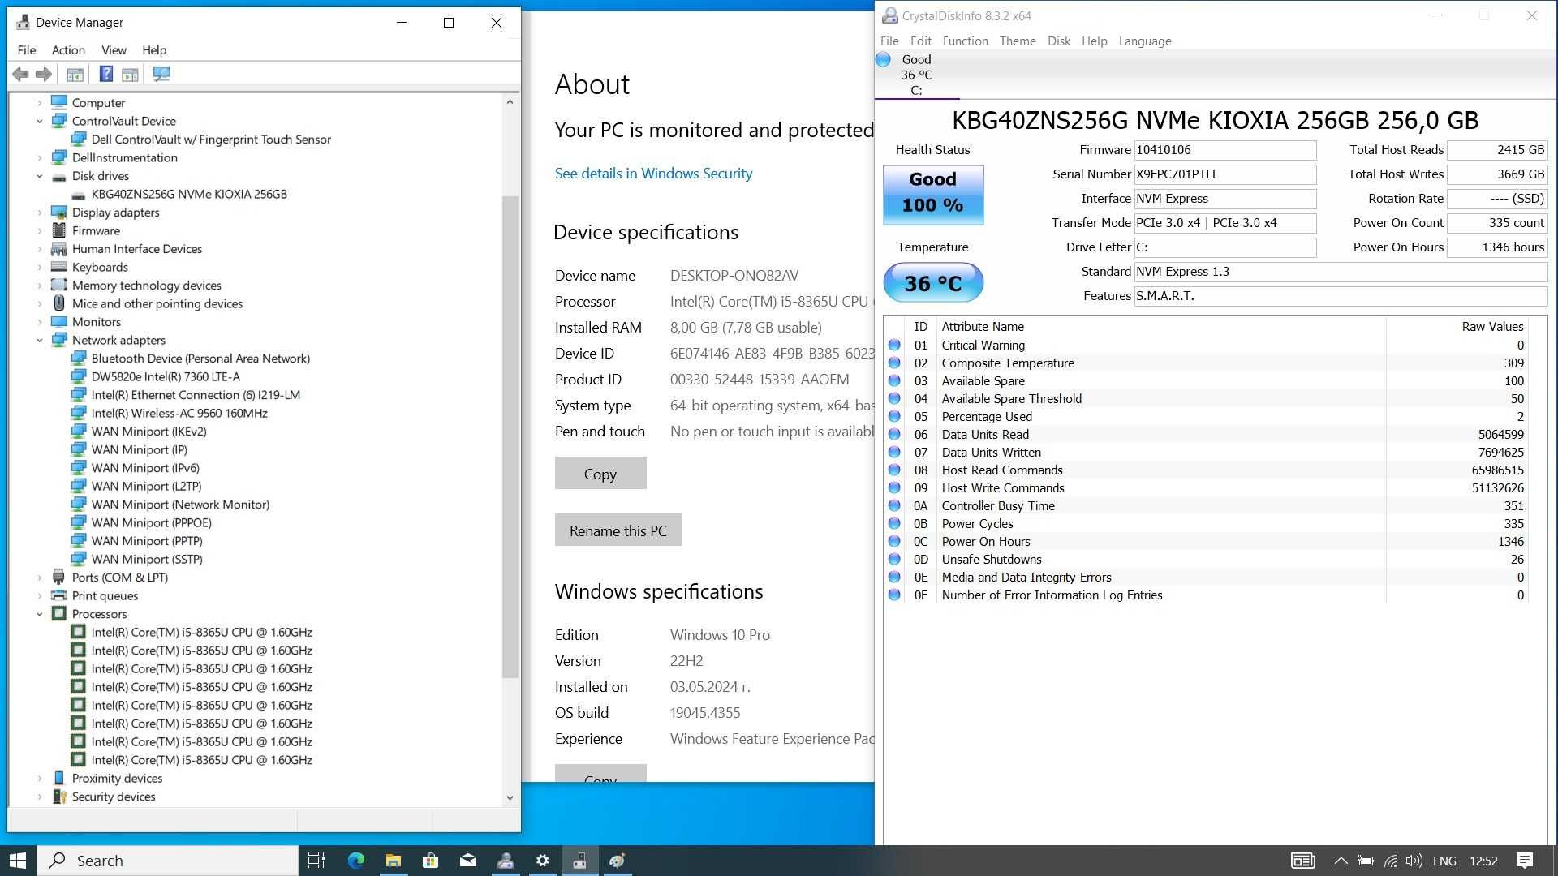
Task: Select Intel Ethernet Connection processor entry
Action: [x=196, y=395]
